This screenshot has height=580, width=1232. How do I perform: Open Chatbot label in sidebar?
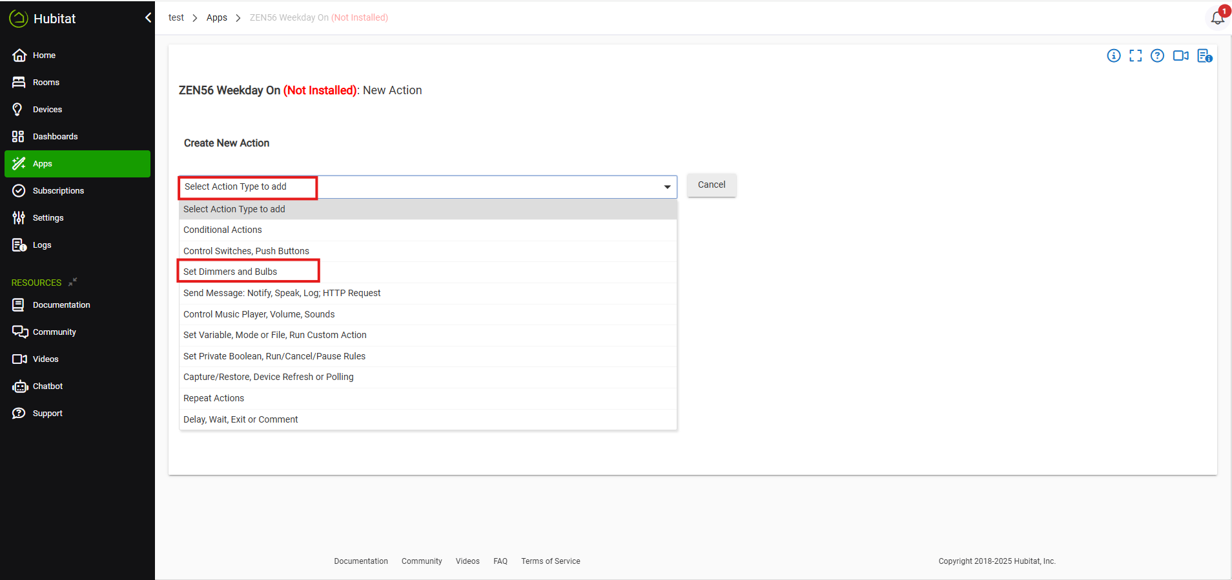click(48, 386)
